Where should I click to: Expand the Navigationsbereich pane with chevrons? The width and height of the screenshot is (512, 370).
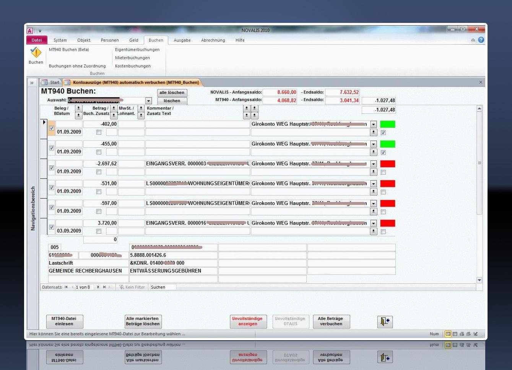(32, 82)
